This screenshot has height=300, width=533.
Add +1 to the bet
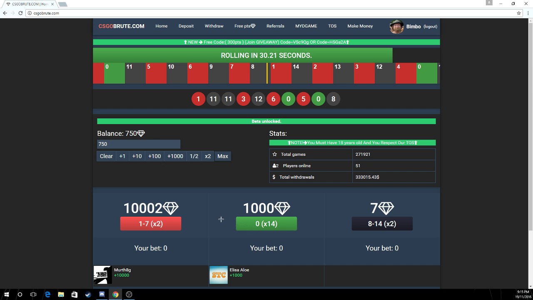point(122,156)
